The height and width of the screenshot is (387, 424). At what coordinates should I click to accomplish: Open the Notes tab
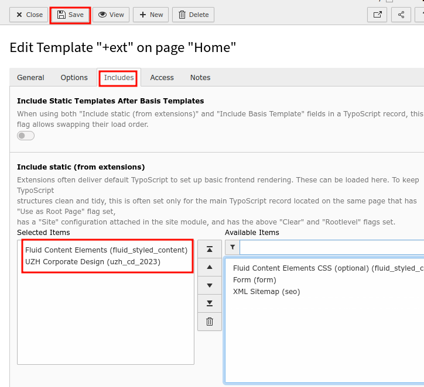(200, 77)
